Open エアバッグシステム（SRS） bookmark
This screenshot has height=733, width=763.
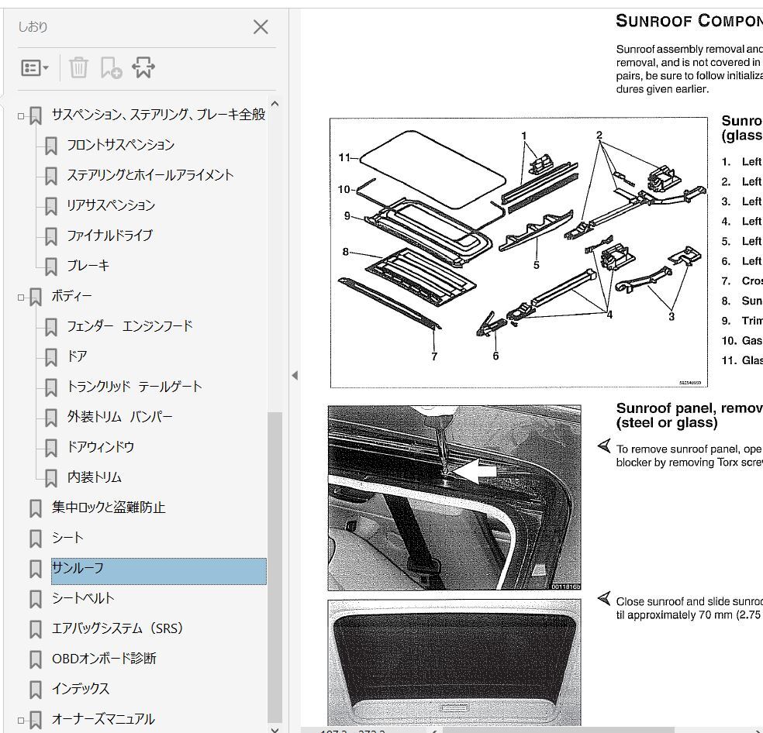tap(119, 628)
